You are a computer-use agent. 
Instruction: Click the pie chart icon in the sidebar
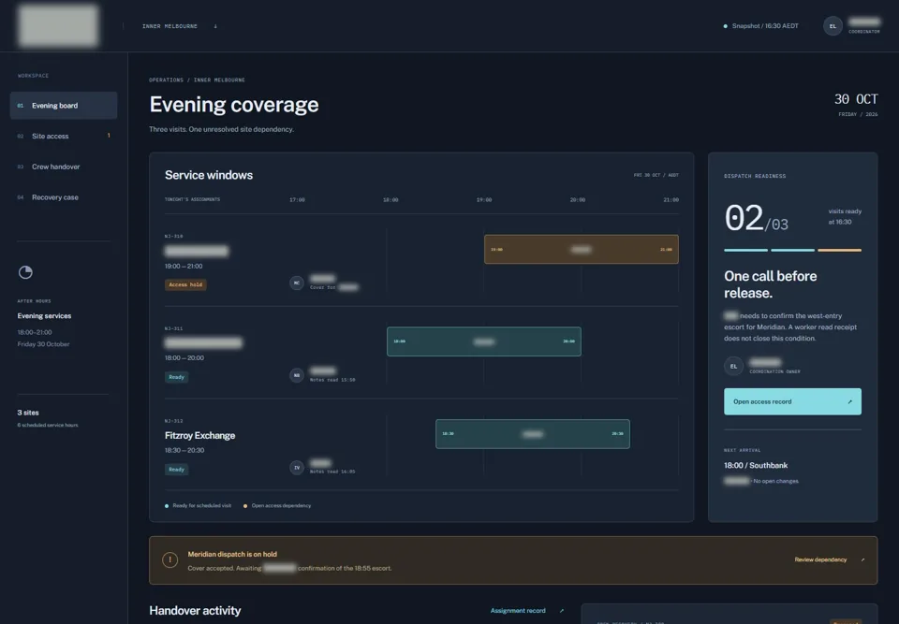coord(25,272)
